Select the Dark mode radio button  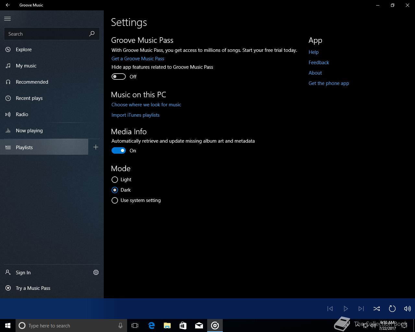tap(114, 190)
